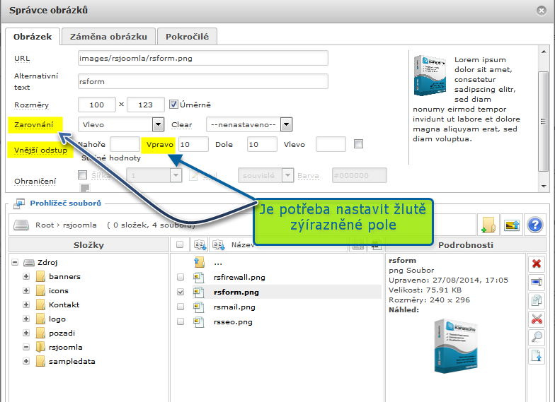
Task: Open the sampledata folder
Action: pos(71,361)
